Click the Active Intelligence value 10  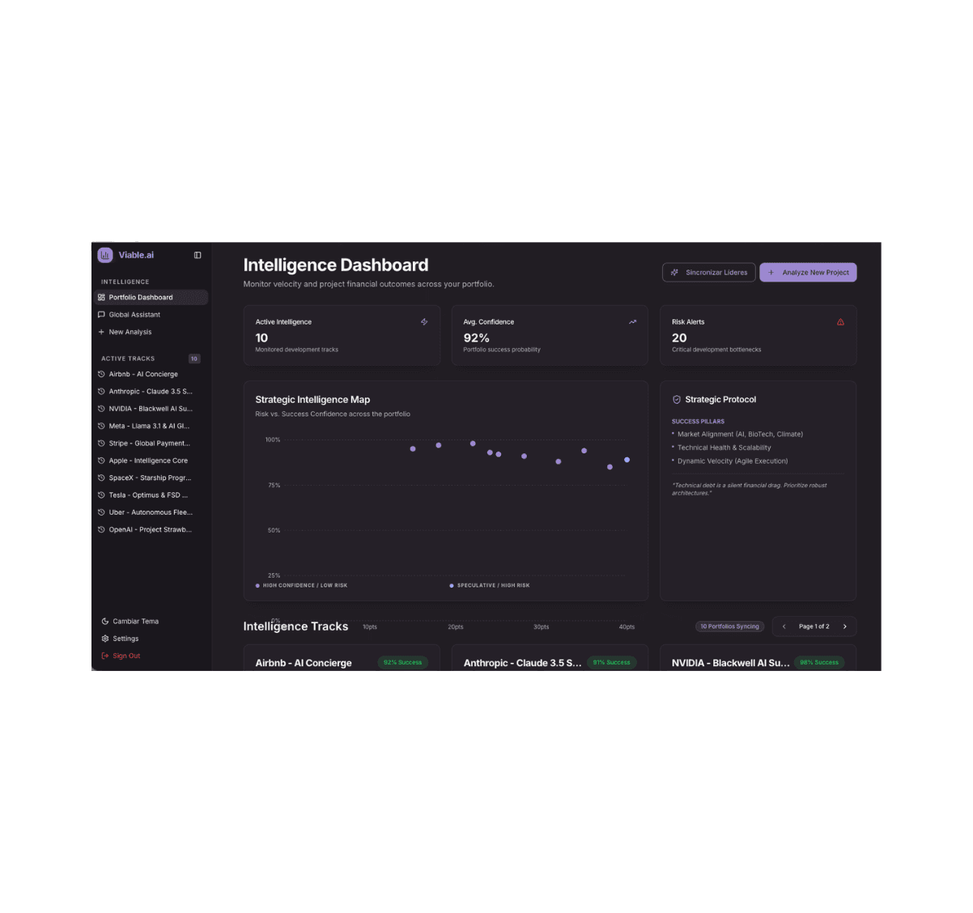tap(261, 338)
